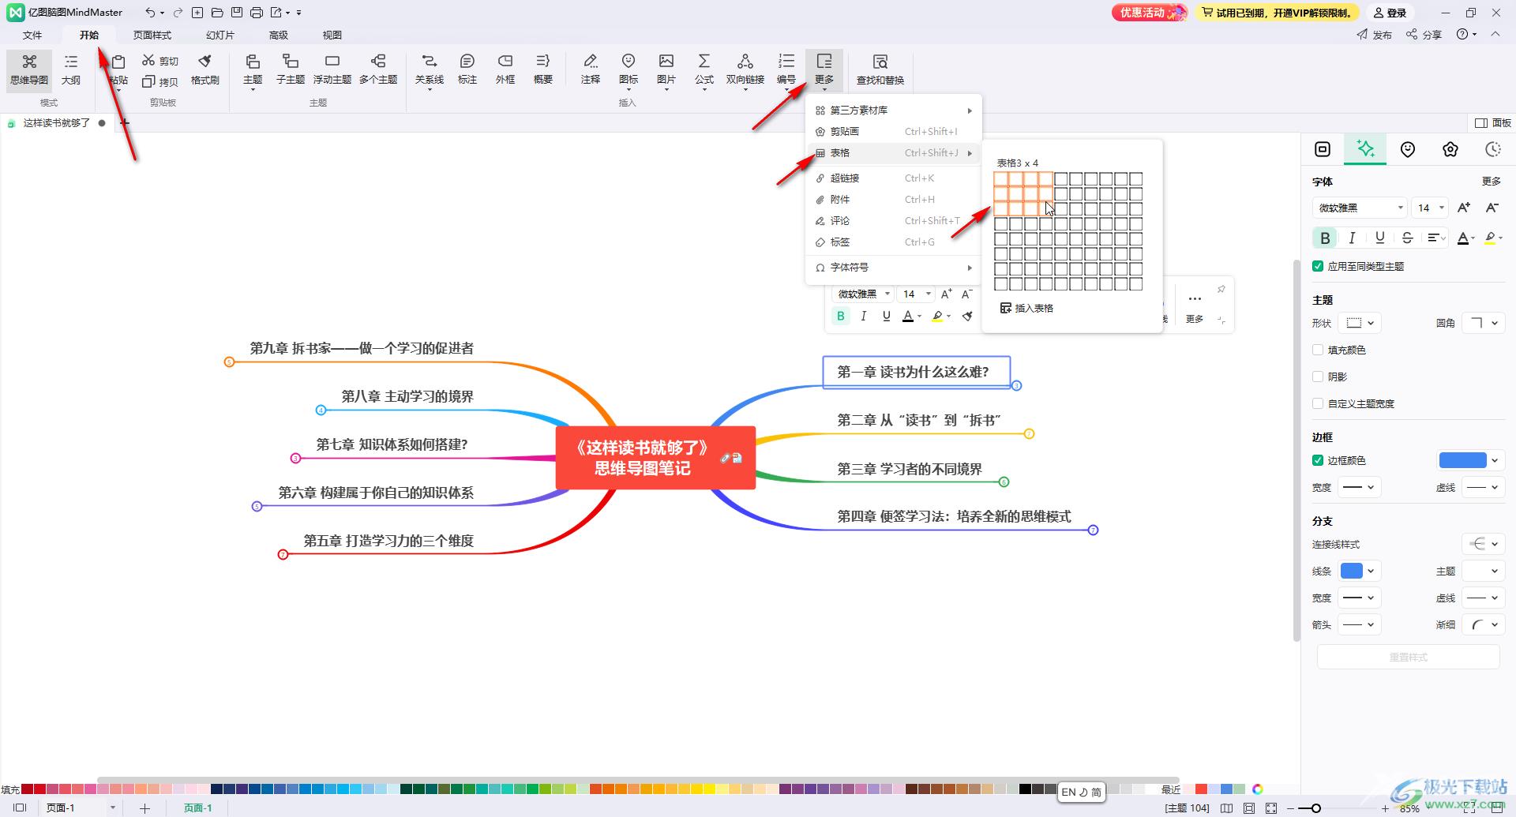Choose 第三方素材库 from the More menu
Screen dimensions: 1516x817
[894, 111]
